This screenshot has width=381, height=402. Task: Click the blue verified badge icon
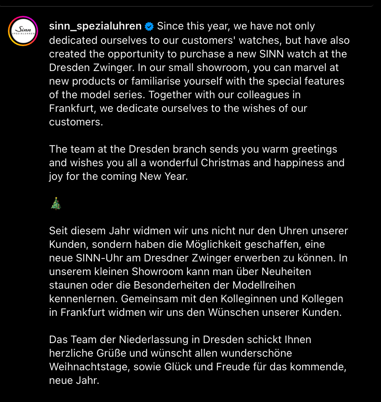point(149,26)
